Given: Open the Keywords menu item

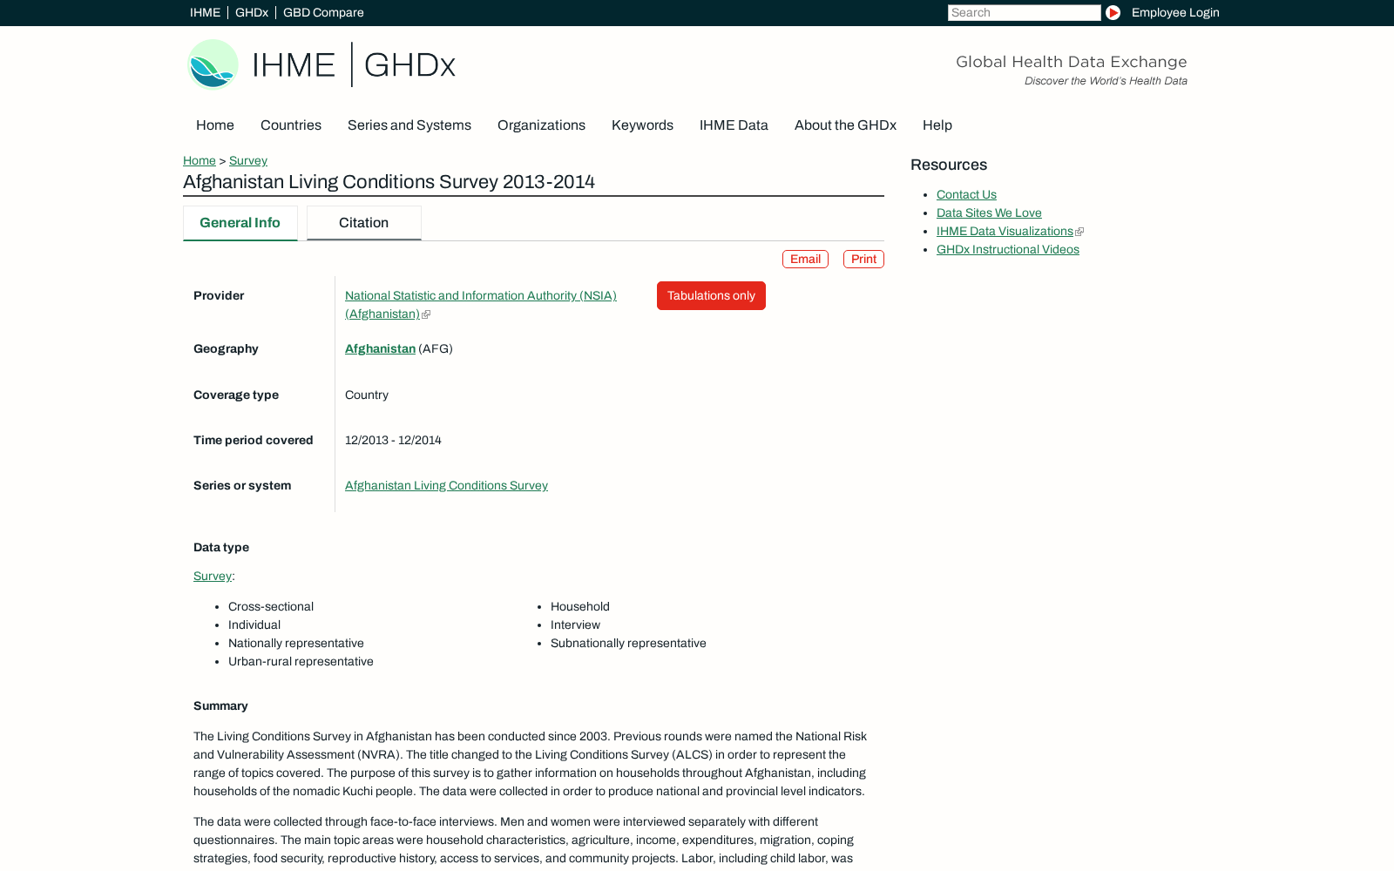Looking at the screenshot, I should 642,125.
